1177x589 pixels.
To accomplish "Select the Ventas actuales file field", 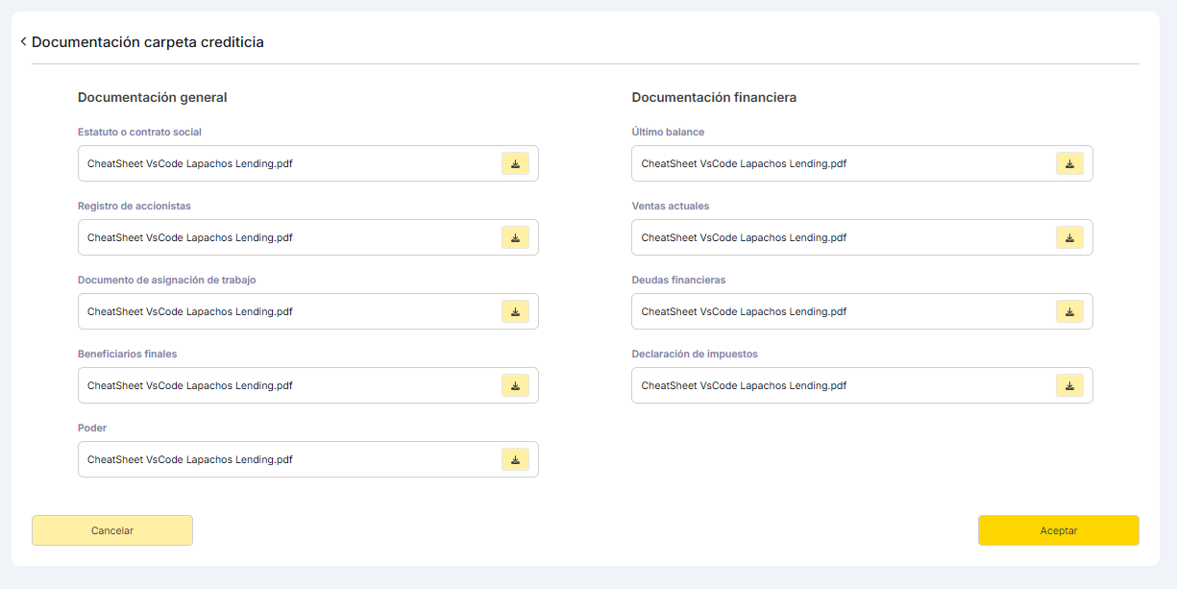I will [x=843, y=237].
